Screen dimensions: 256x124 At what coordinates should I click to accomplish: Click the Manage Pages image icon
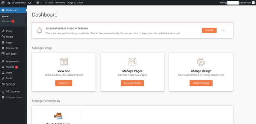pos(132,61)
